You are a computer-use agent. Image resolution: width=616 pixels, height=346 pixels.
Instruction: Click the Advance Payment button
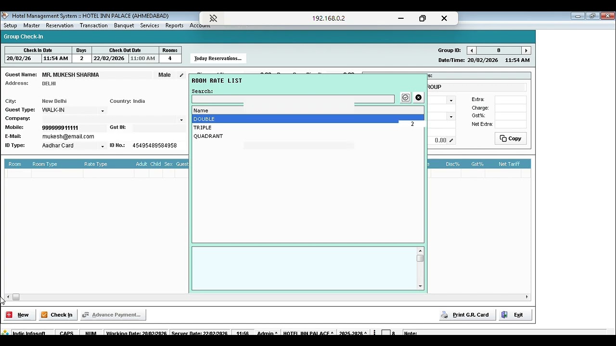[x=112, y=315]
